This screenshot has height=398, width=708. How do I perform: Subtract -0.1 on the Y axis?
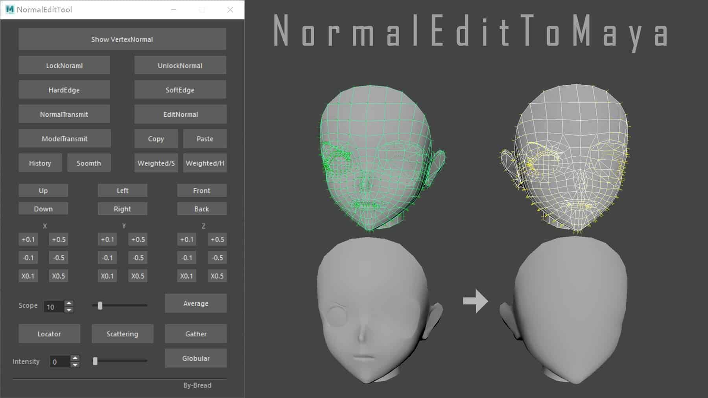click(x=107, y=258)
